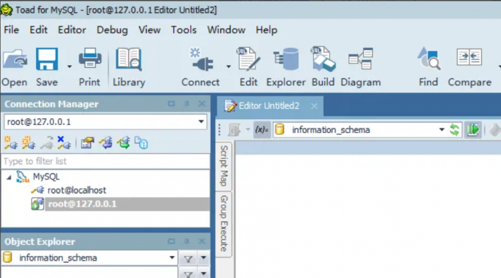The width and height of the screenshot is (501, 278).
Task: Close the Editor Untitled2 tab
Action: [x=314, y=106]
